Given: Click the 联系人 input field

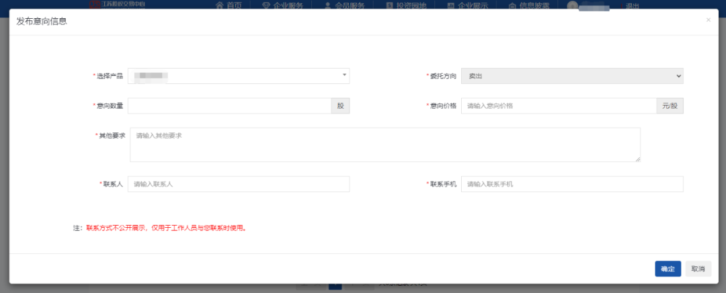Looking at the screenshot, I should coord(239,184).
